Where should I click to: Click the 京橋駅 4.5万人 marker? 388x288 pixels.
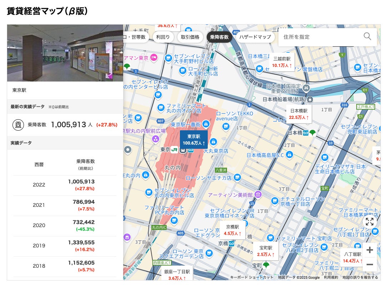pos(232,230)
